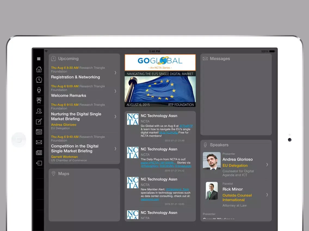Open schedule with sidebar clock icon
This screenshot has height=231, width=309.
pos(39,79)
